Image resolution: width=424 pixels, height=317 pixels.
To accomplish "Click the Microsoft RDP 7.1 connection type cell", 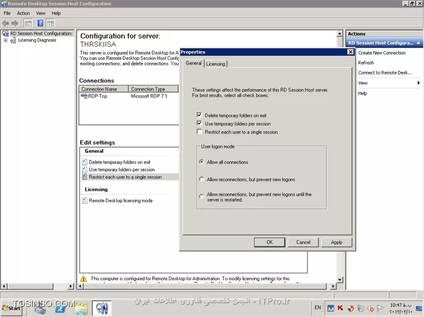I will 149,96.
